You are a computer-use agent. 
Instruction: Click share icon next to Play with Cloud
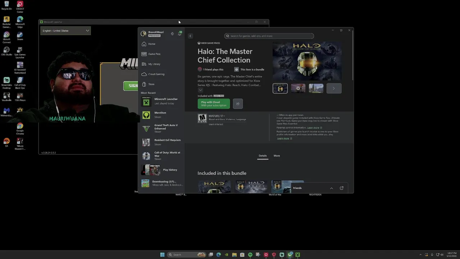click(238, 104)
